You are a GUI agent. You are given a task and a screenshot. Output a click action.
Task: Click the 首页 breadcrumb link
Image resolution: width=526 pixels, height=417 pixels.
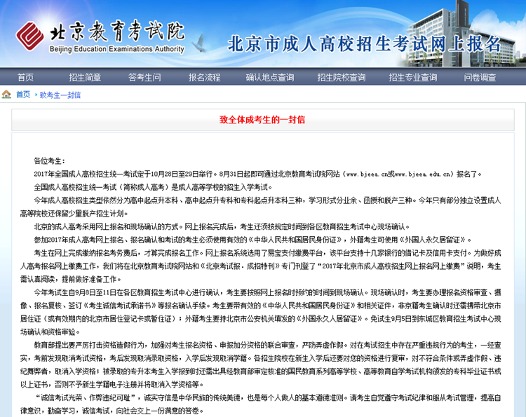tap(23, 95)
